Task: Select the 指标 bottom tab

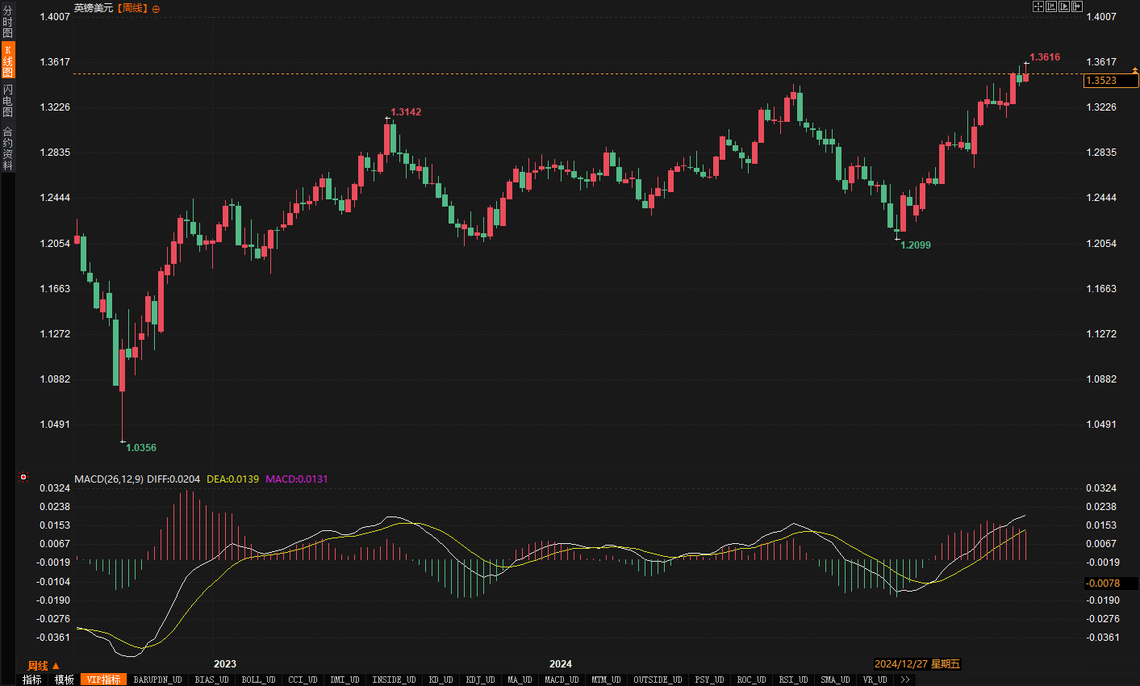Action: 31,680
